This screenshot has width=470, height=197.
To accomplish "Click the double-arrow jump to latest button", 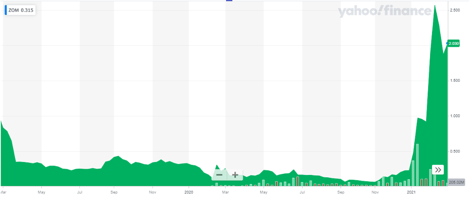I will (x=438, y=170).
